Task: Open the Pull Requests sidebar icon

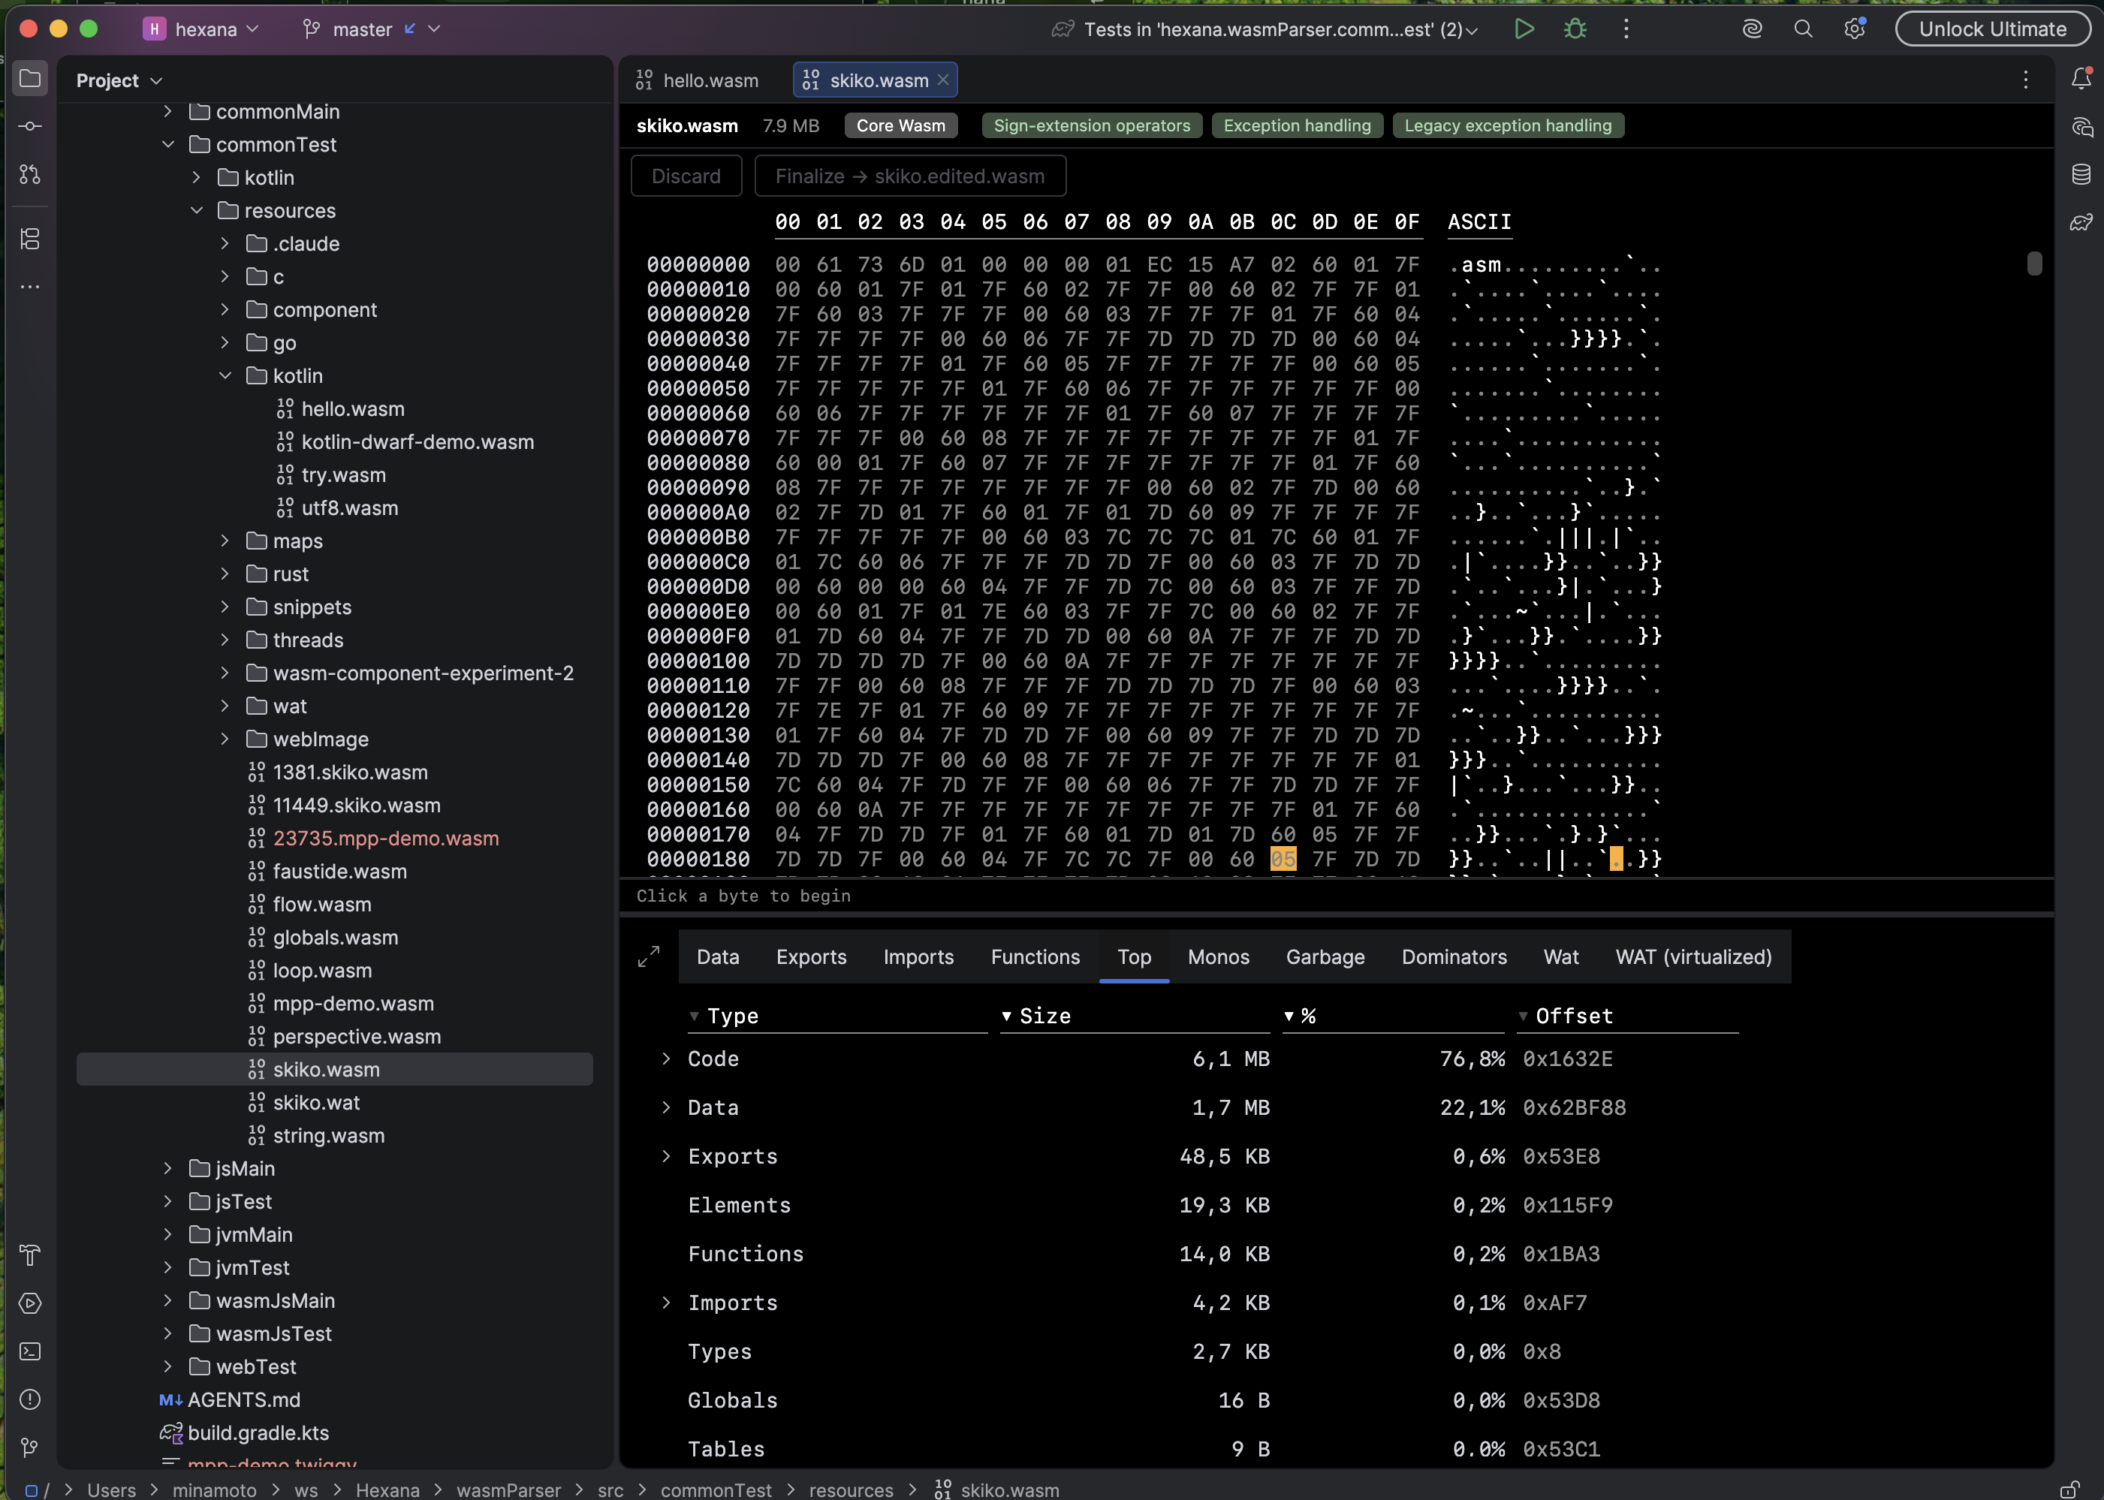Action: 29,173
